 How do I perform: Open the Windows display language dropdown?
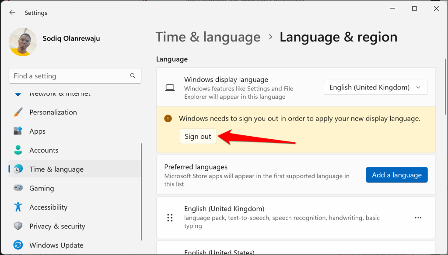click(376, 87)
